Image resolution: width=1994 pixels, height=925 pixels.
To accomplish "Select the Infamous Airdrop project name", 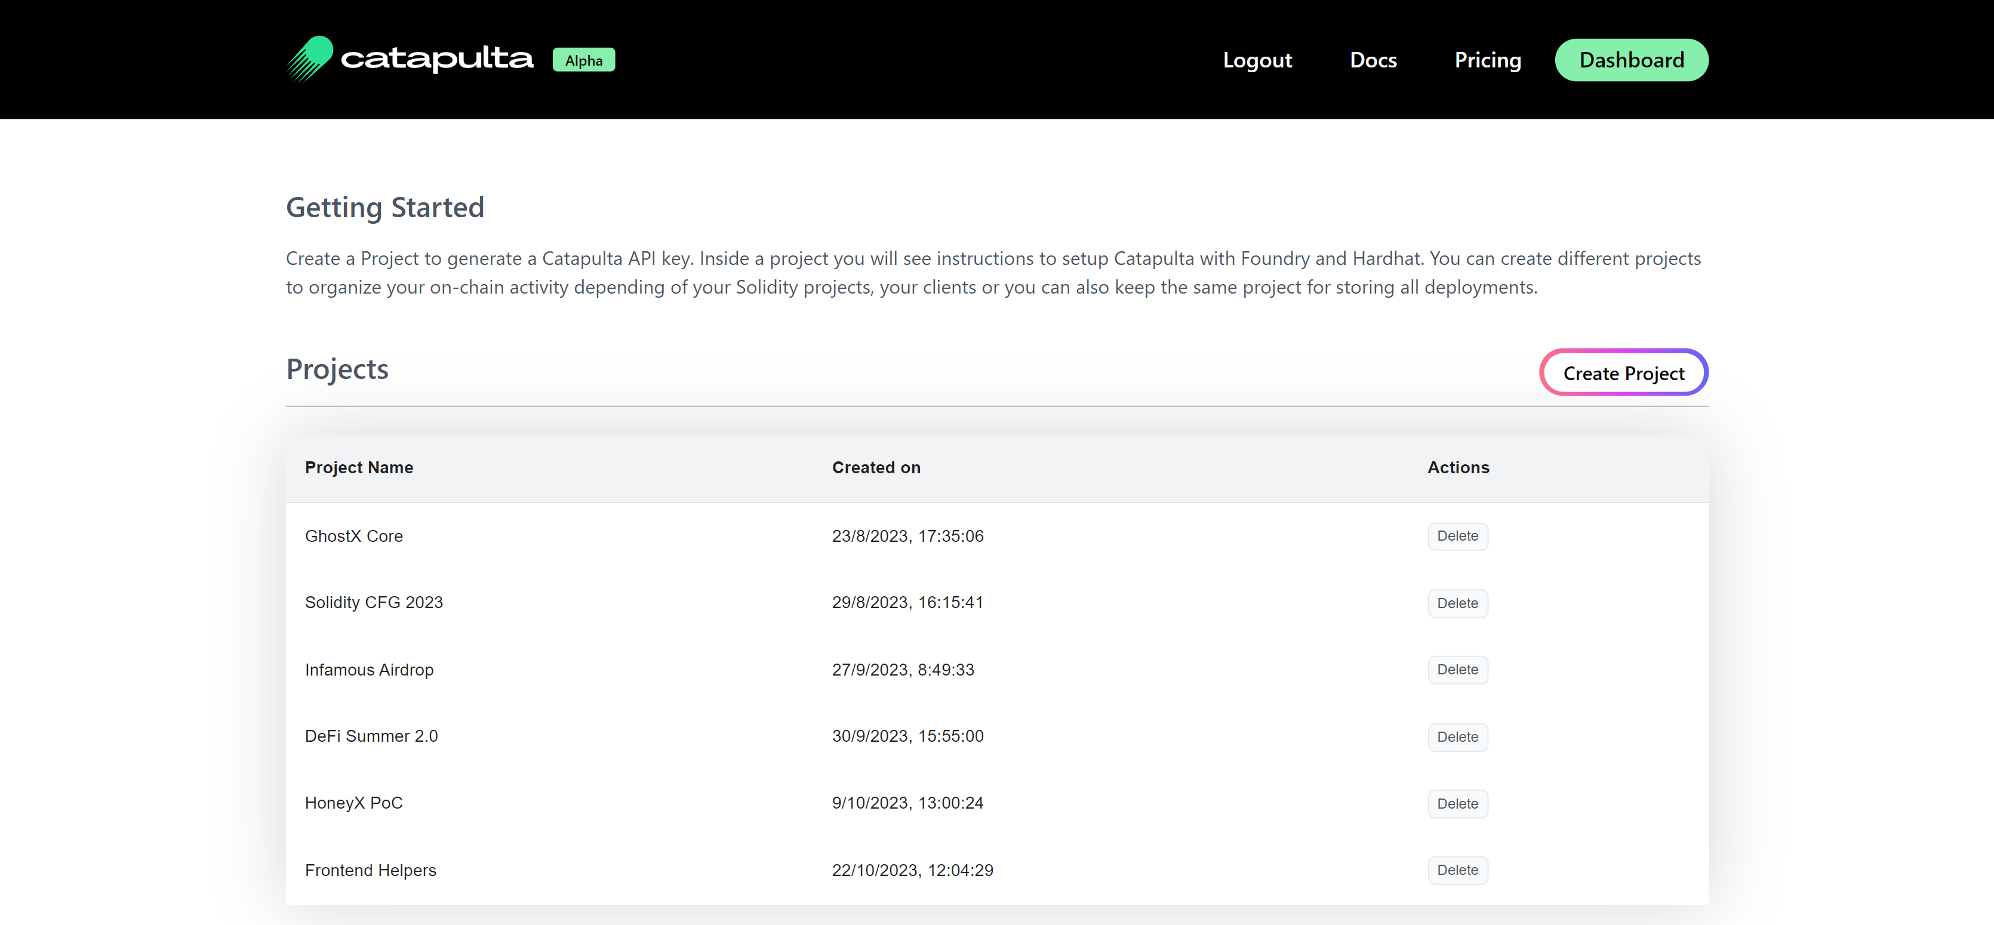I will [x=369, y=670].
